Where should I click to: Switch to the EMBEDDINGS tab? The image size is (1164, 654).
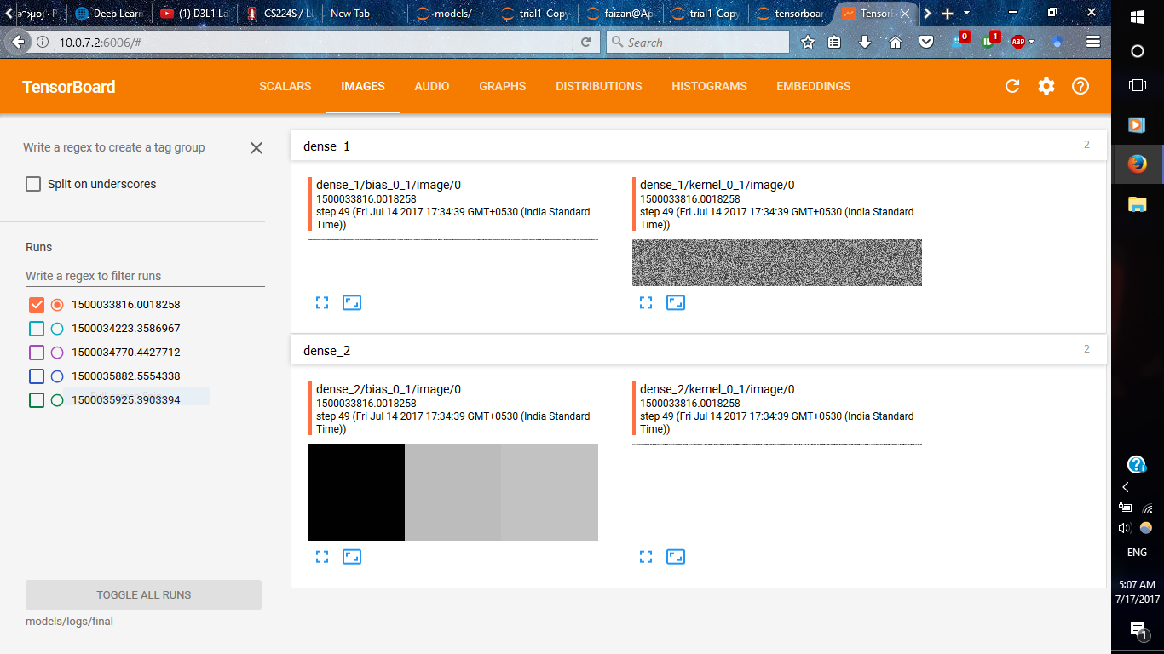click(814, 86)
